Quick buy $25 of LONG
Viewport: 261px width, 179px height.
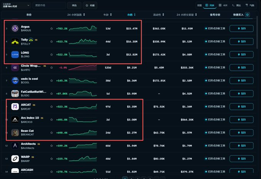pyautogui.click(x=241, y=54)
